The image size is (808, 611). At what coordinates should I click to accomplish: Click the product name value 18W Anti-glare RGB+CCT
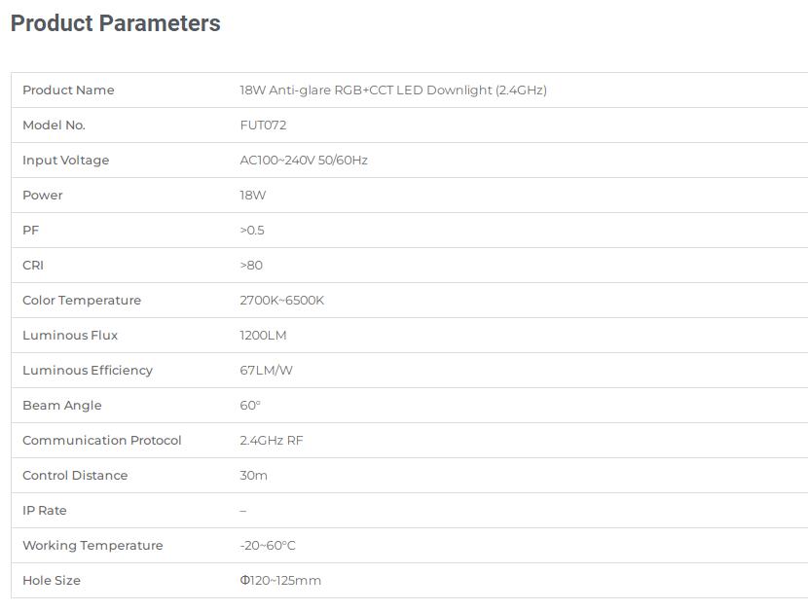(393, 90)
